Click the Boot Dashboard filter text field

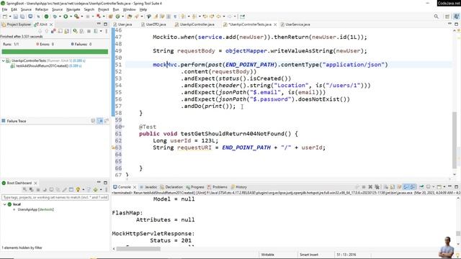coord(55,197)
